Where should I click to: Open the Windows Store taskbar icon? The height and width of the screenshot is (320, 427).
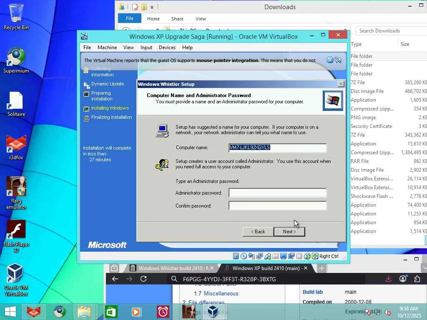111,312
